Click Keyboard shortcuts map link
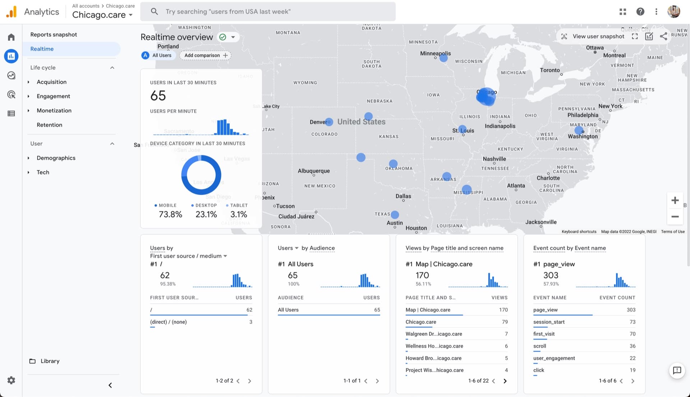The image size is (690, 397). 579,232
